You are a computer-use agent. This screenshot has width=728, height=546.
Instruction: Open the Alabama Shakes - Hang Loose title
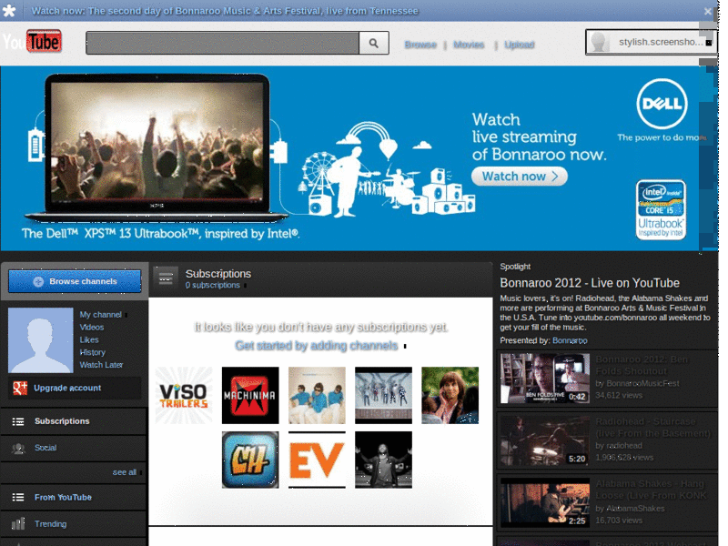(x=651, y=490)
